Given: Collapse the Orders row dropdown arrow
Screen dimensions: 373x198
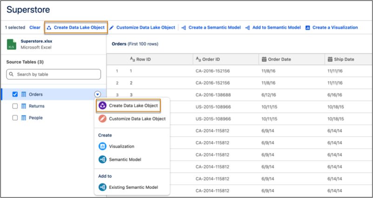Looking at the screenshot, I should point(98,95).
